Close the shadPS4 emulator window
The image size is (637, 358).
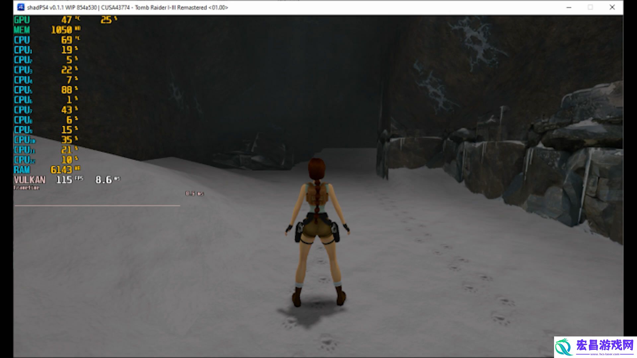point(612,7)
